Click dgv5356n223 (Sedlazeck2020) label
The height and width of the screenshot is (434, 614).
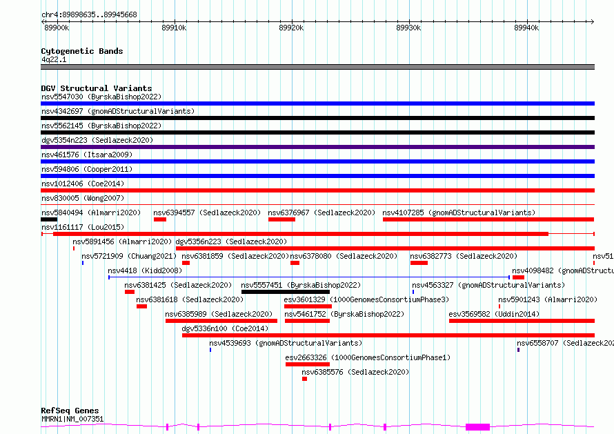[x=231, y=241]
